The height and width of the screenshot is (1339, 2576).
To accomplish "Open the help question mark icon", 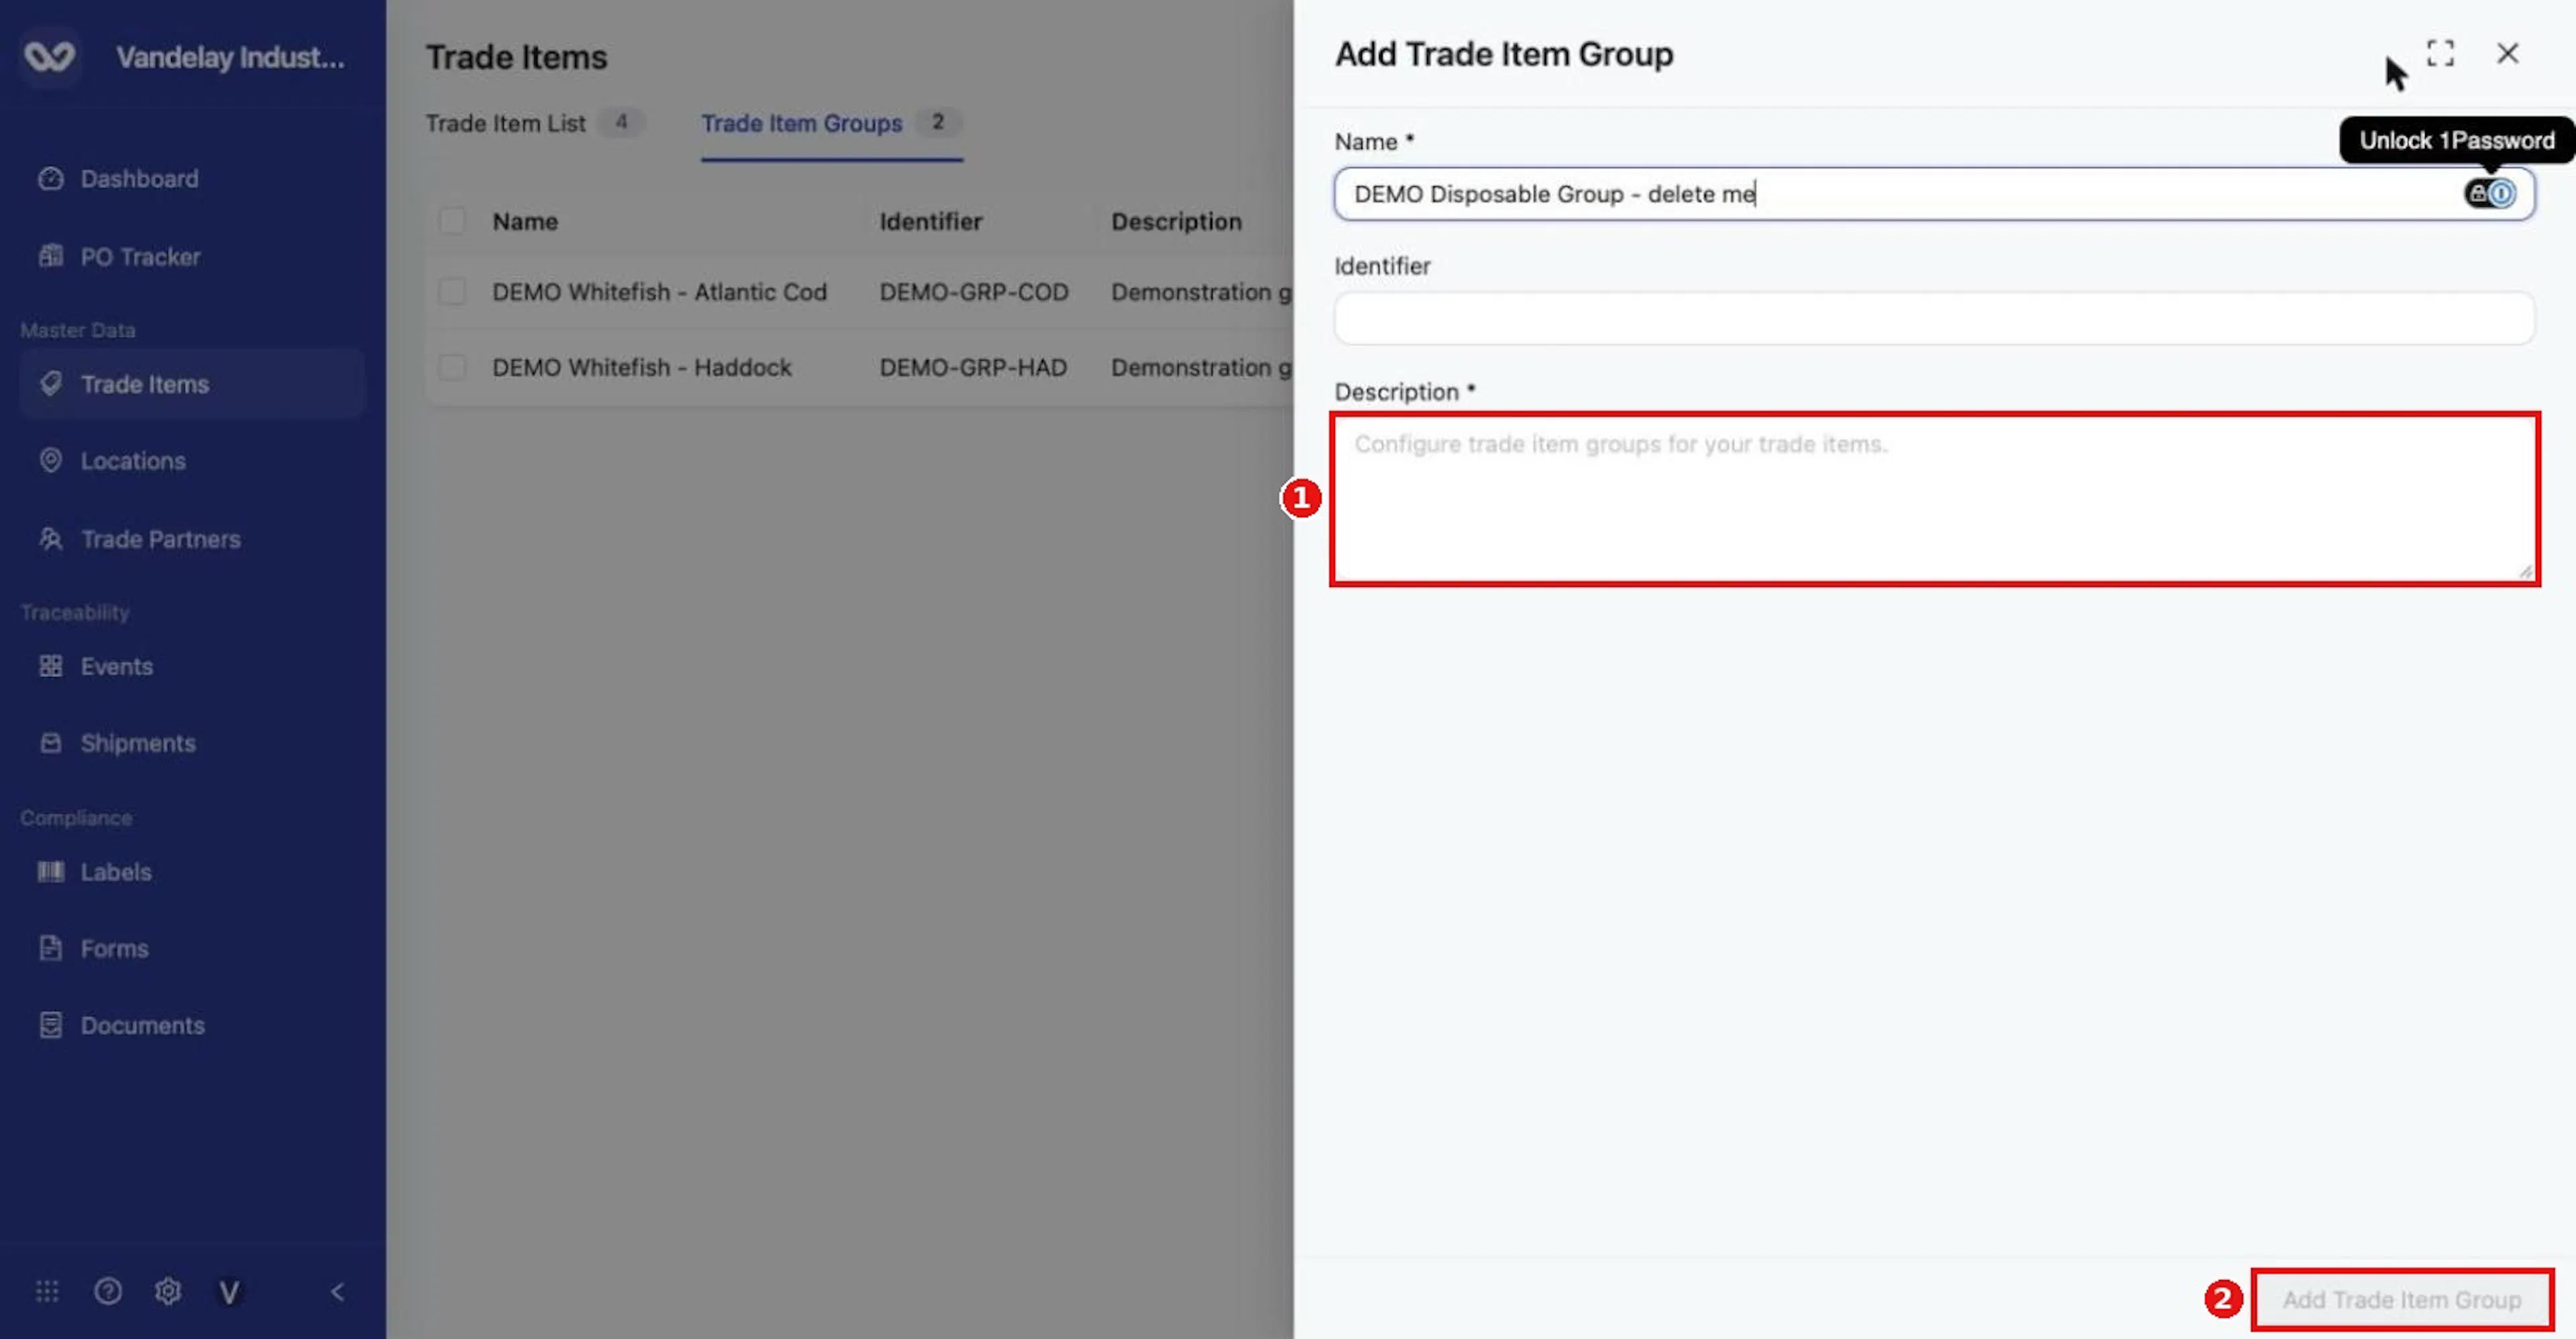I will (x=108, y=1292).
